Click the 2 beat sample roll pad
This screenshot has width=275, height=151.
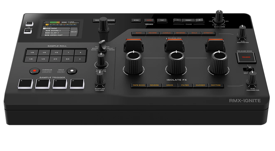(80, 53)
